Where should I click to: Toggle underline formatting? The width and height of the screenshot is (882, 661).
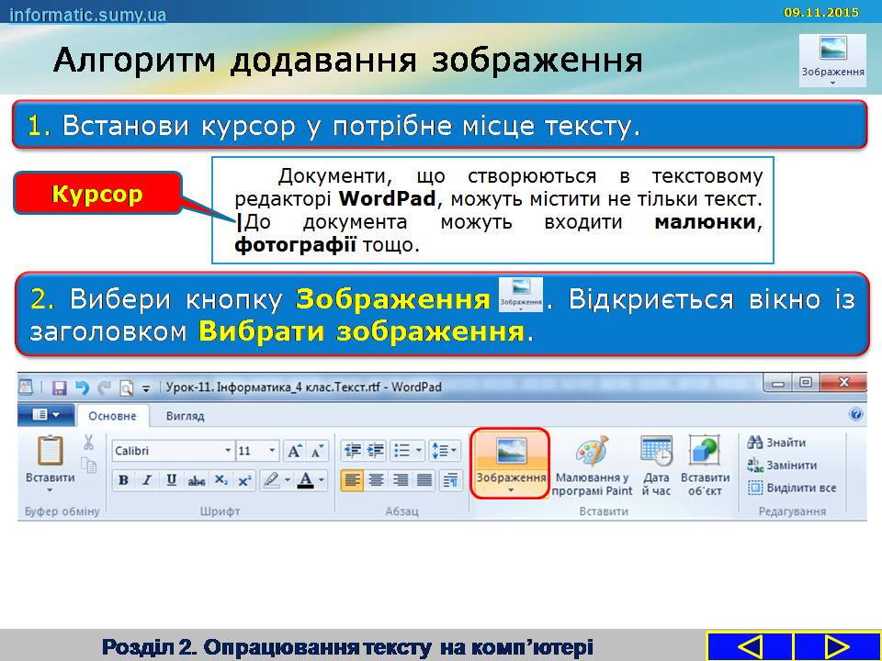click(x=172, y=480)
